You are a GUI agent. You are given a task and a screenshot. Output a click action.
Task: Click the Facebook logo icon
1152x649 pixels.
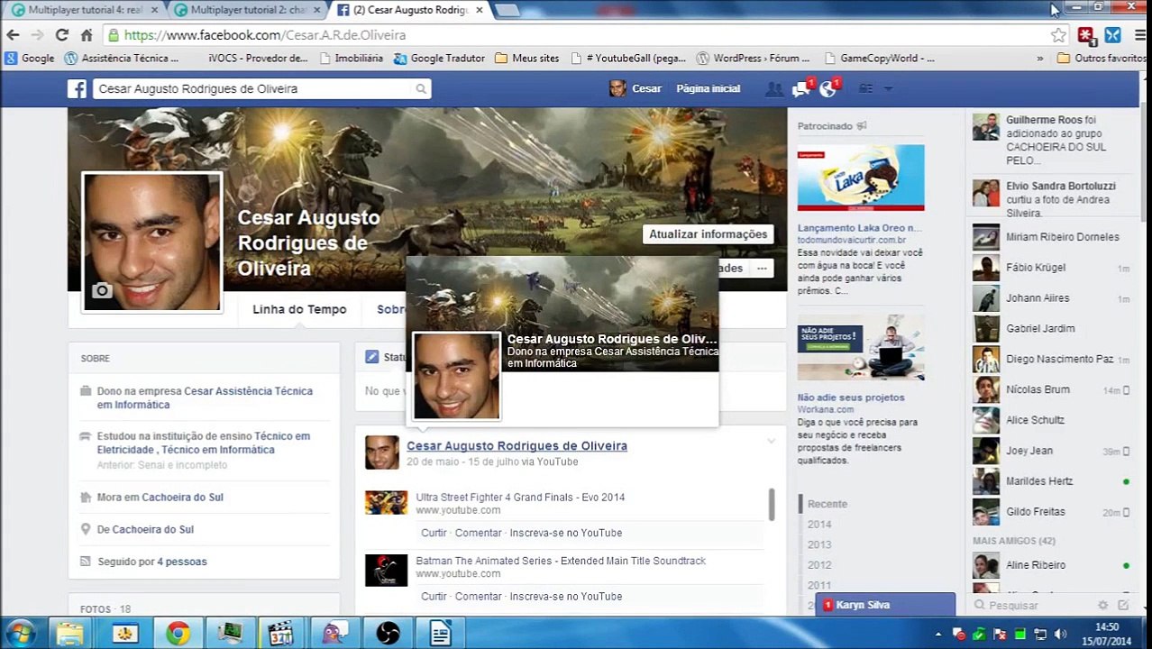77,88
